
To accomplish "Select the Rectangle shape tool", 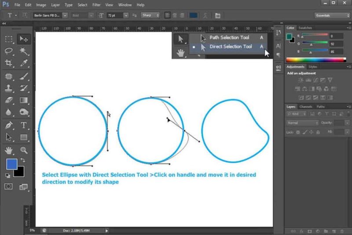I will pos(24,137).
